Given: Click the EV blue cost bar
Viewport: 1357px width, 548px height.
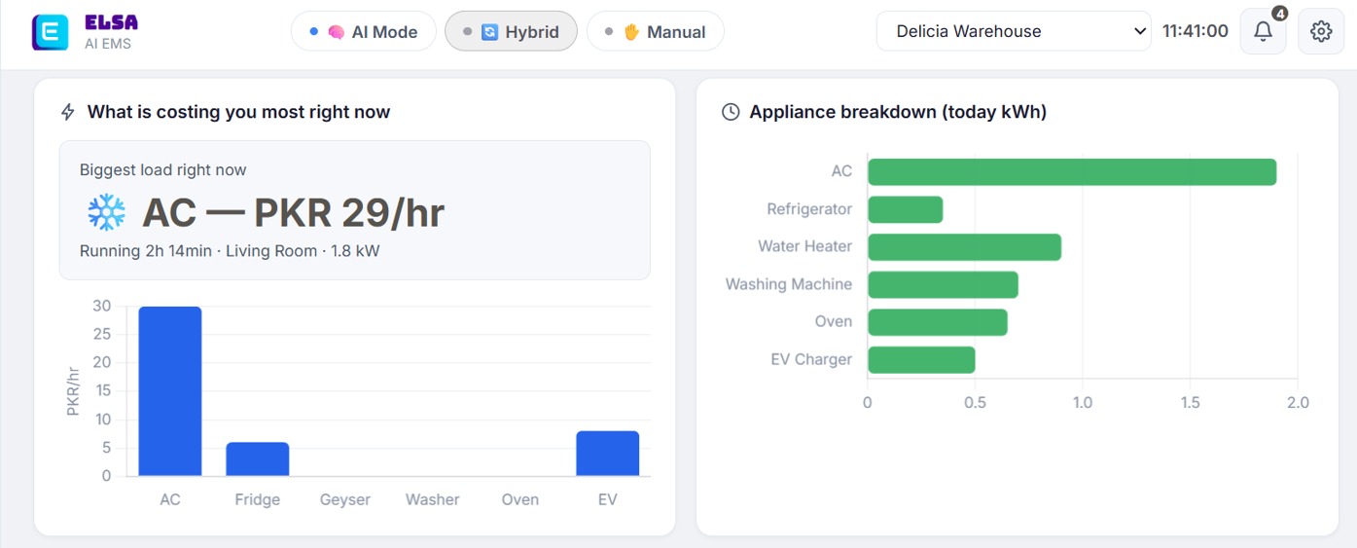Looking at the screenshot, I should (608, 454).
